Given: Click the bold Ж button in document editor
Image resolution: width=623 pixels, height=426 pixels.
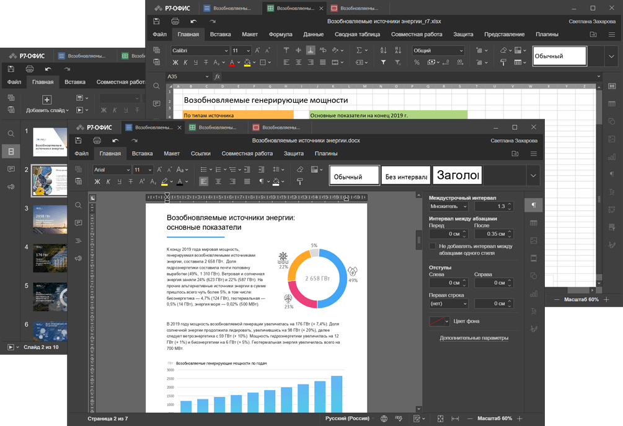Looking at the screenshot, I should (97, 182).
